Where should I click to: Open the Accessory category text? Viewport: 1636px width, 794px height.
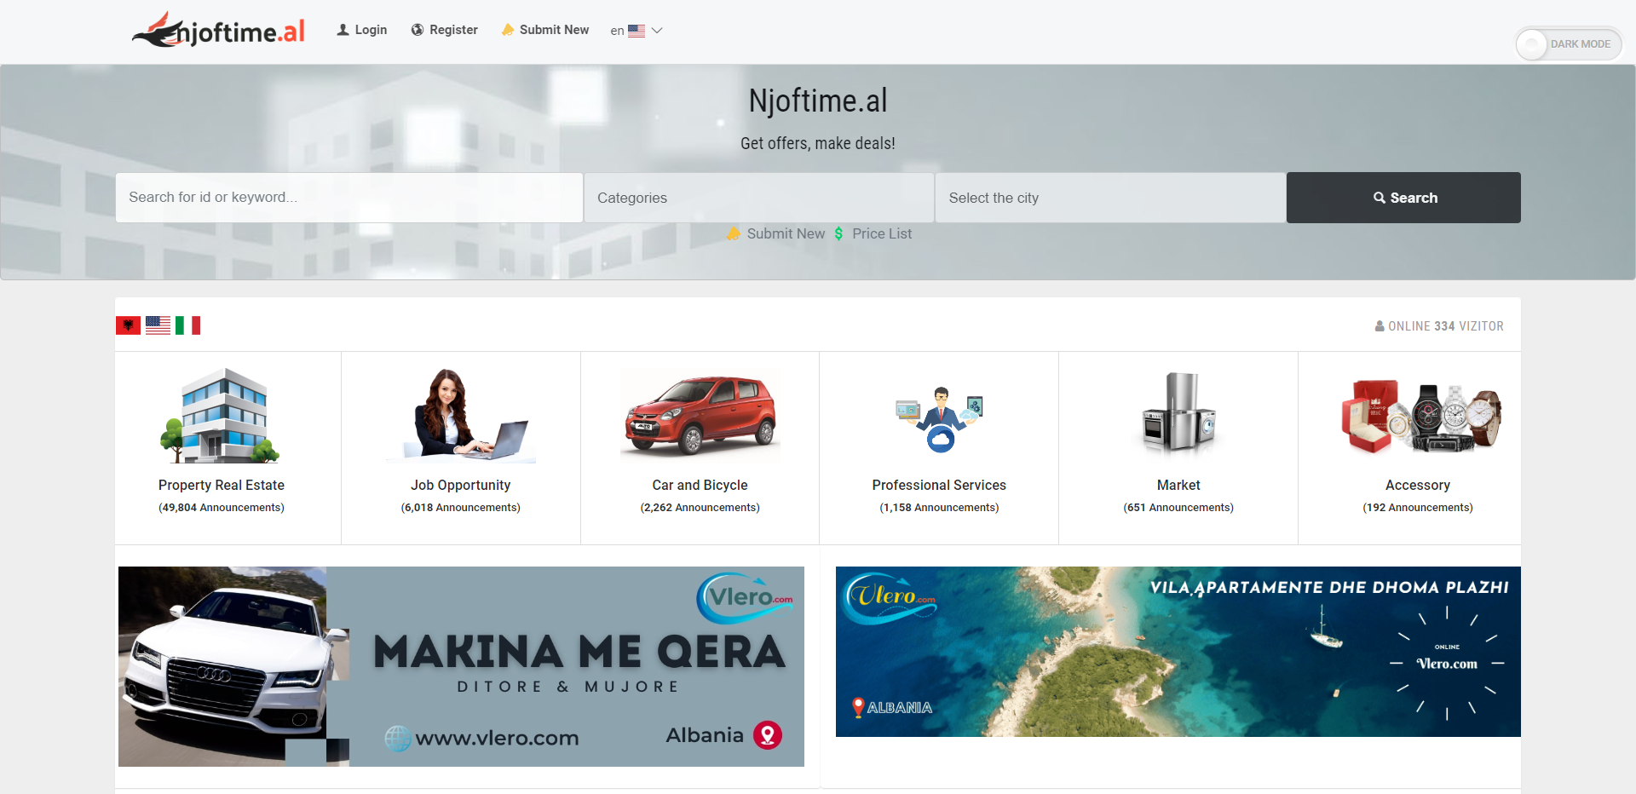tap(1418, 485)
